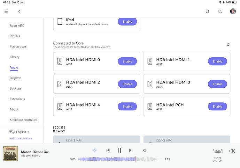This screenshot has width=240, height=168.
Task: Go to the previous track
Action: coord(108,150)
